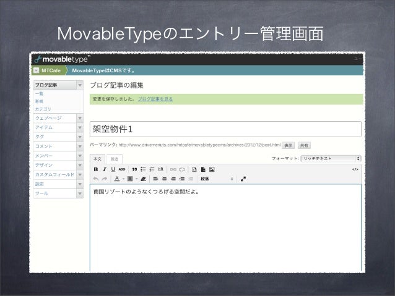Open the text color dropdown arrow
Image resolution: width=395 pixels, height=296 pixels.
pyautogui.click(x=123, y=179)
